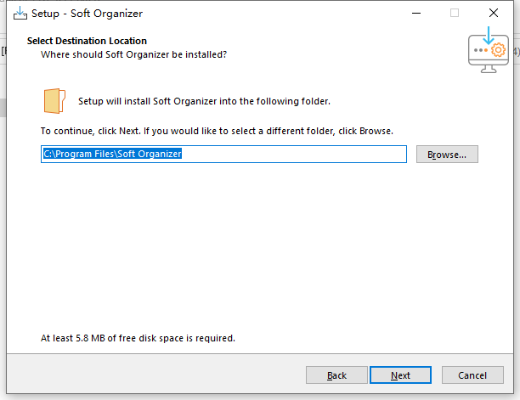Go Back to the previous setup step
The image size is (520, 400).
[336, 375]
